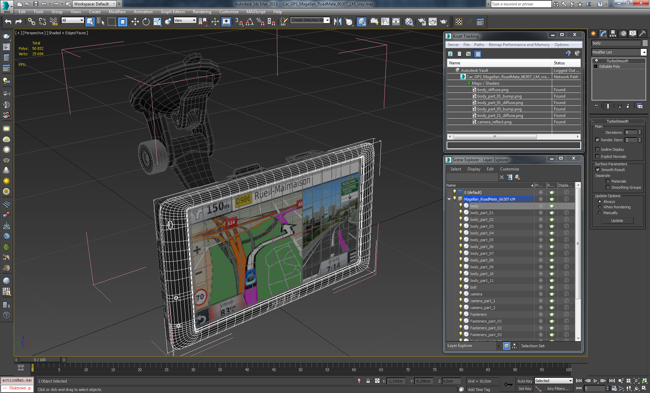This screenshot has height=393, width=650.
Task: Uncheck the Smooth Result checkbox
Action: coord(598,170)
